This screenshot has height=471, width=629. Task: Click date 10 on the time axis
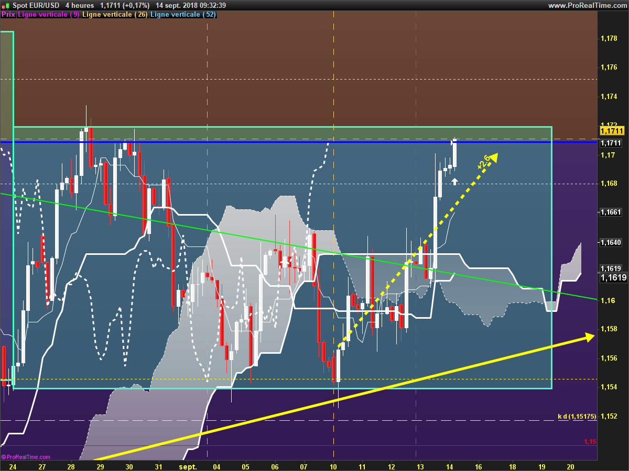click(333, 466)
